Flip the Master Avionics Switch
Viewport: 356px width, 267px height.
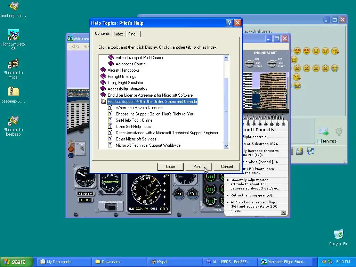click(x=111, y=207)
